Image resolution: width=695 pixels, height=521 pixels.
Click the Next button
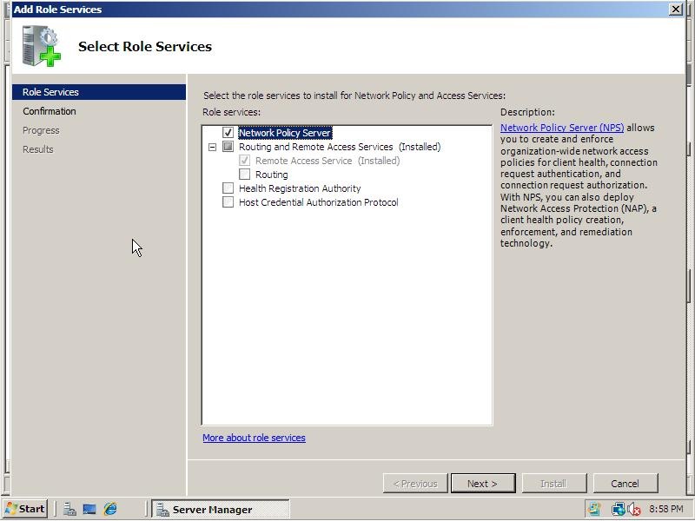pos(483,484)
